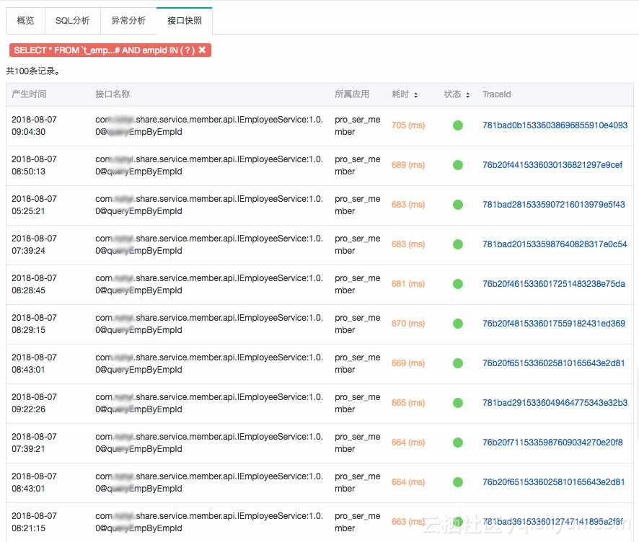This screenshot has width=639, height=542.
Task: Open trace link in the 08:21:15 row
Action: [552, 522]
